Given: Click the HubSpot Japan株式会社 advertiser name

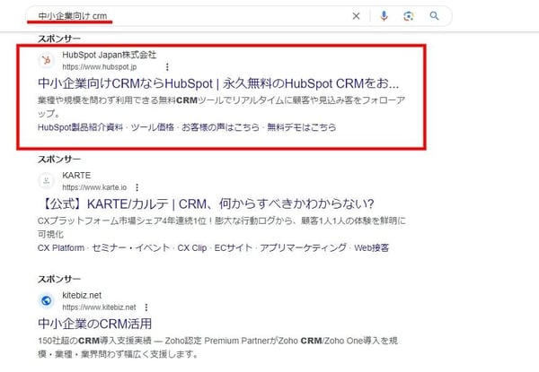Looking at the screenshot, I should coord(110,55).
